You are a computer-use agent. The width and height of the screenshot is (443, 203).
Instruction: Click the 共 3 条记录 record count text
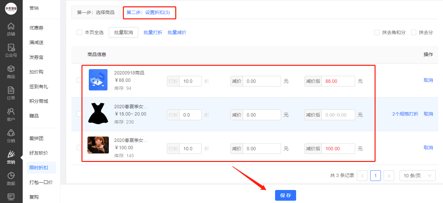point(342,176)
